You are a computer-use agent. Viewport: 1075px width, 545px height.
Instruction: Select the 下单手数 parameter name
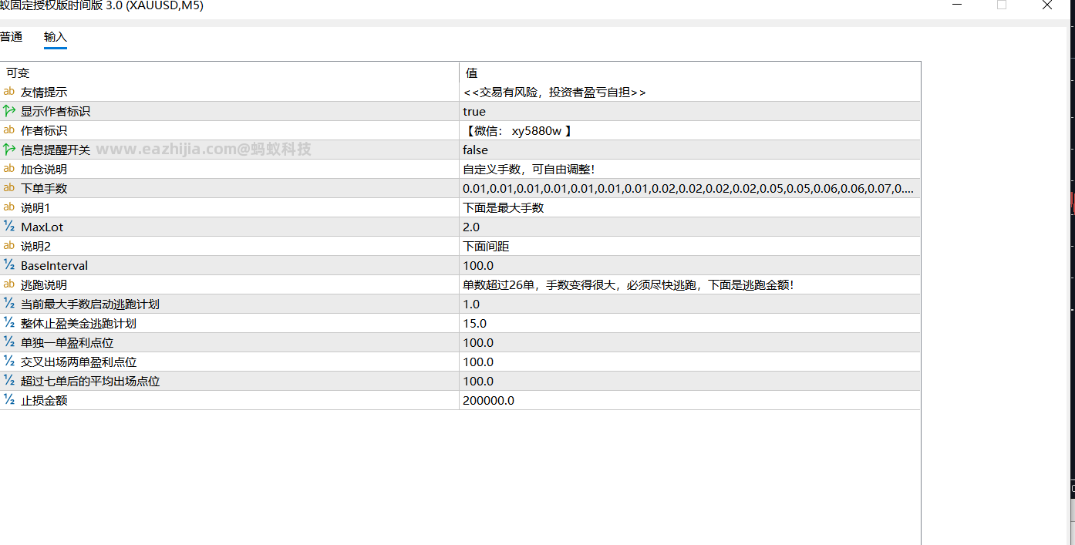point(44,188)
